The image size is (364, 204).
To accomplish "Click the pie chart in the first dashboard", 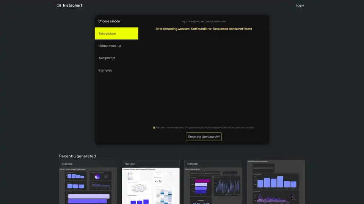I will (97, 176).
